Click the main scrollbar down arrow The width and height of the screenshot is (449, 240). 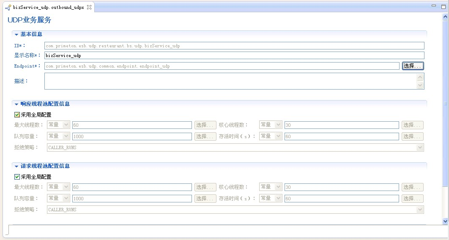pyautogui.click(x=445, y=221)
